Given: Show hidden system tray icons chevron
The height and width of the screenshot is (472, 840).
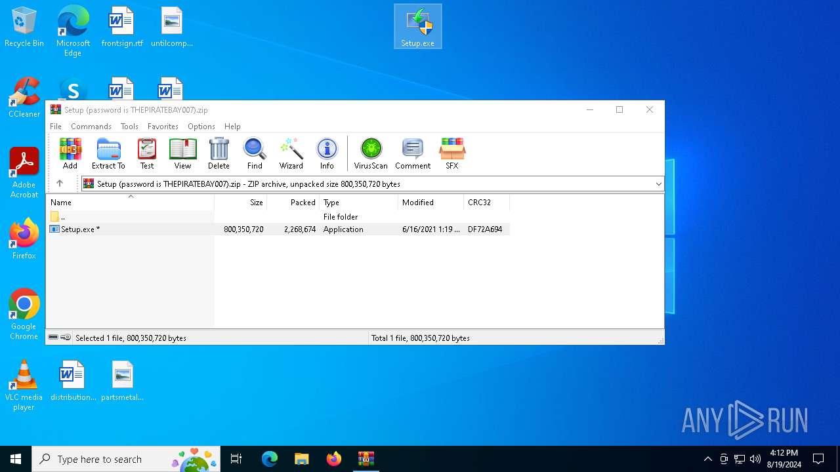Looking at the screenshot, I should (707, 459).
